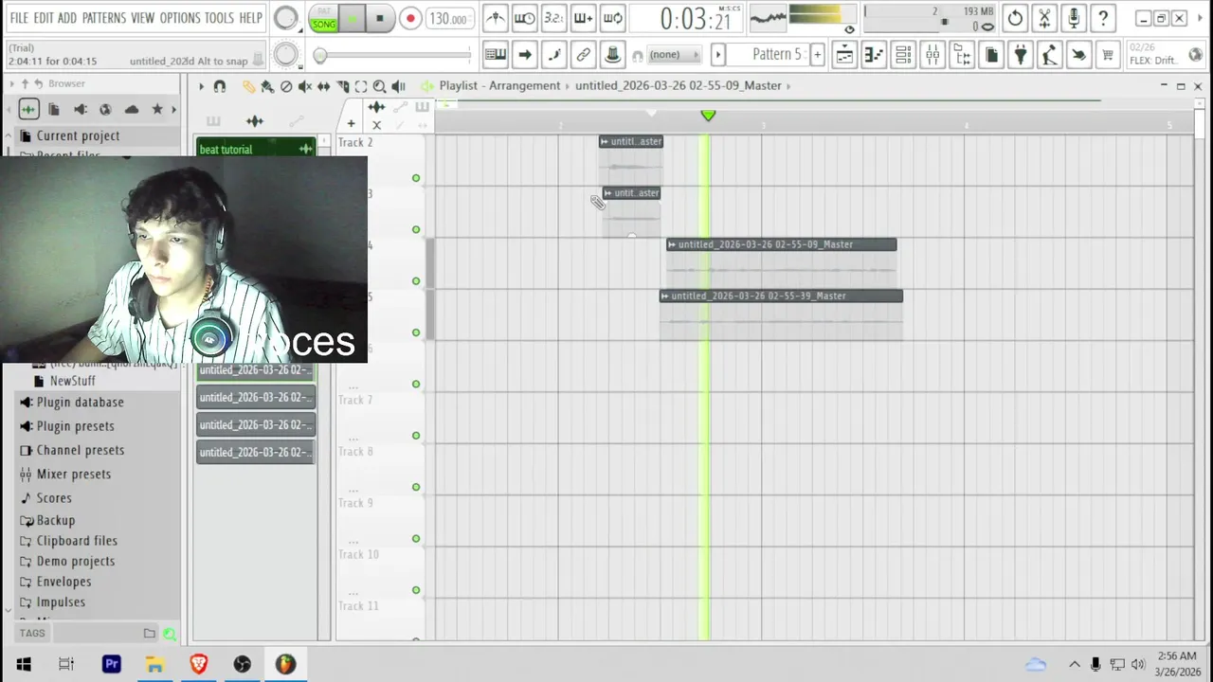Select the slice tool in playlist

[342, 86]
